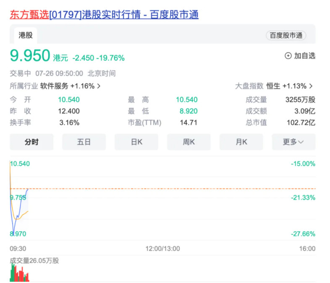
Task: Click 最高 value 10.540
Action: pyautogui.click(x=187, y=100)
